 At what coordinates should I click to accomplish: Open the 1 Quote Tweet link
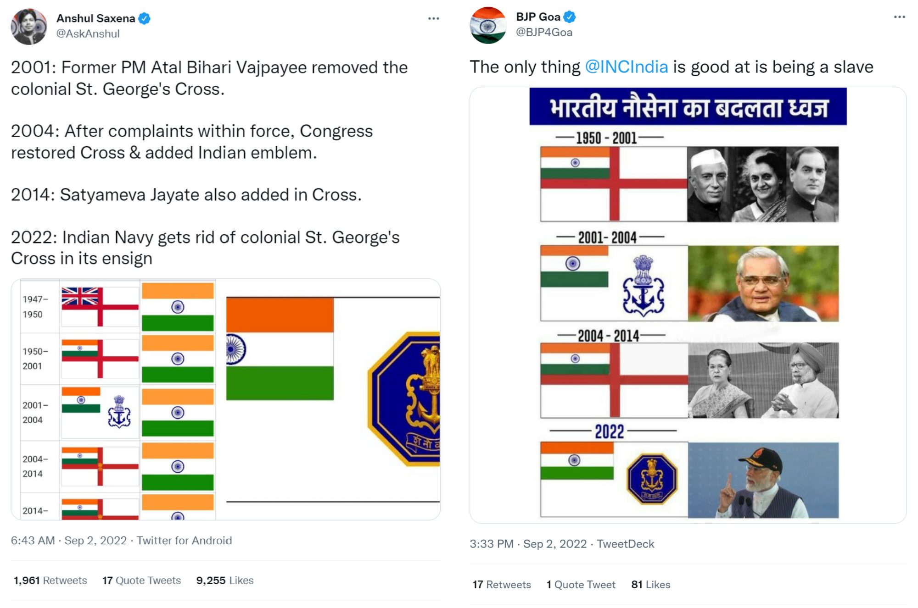581,585
